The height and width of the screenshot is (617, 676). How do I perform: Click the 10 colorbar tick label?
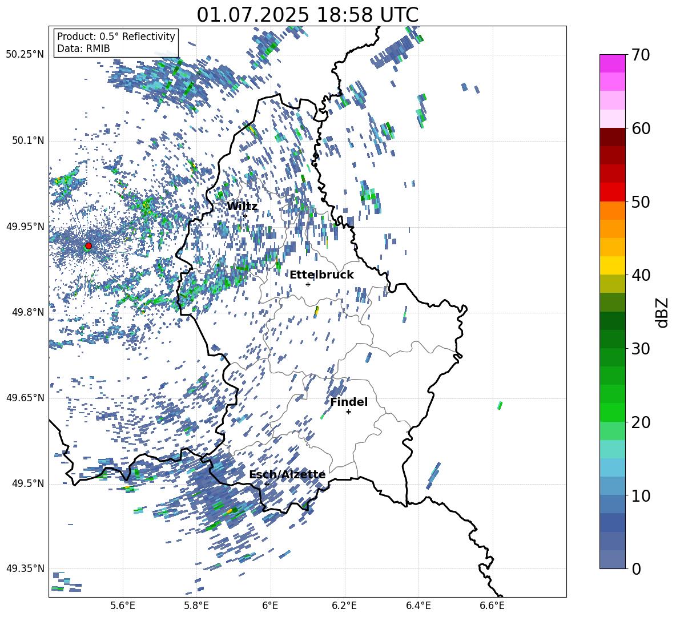tap(641, 495)
